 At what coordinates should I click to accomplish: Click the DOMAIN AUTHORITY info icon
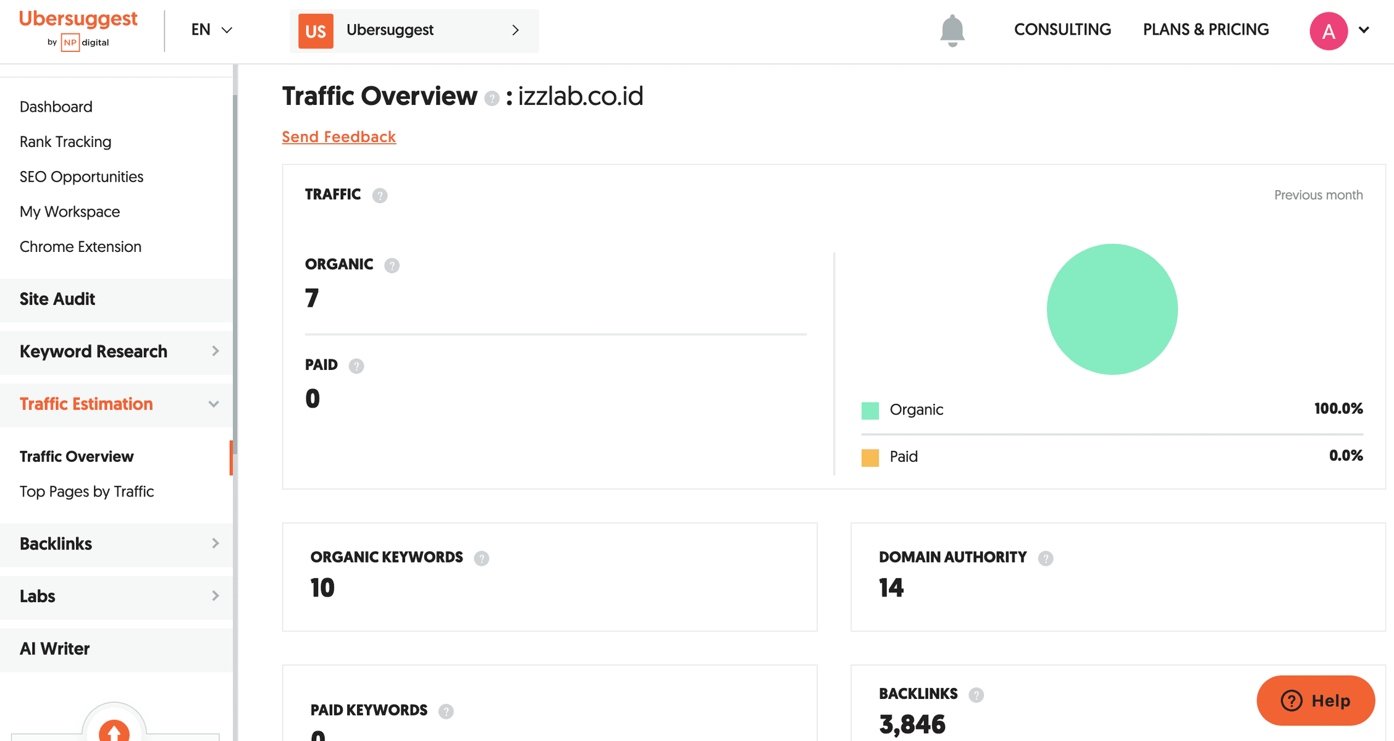point(1045,558)
